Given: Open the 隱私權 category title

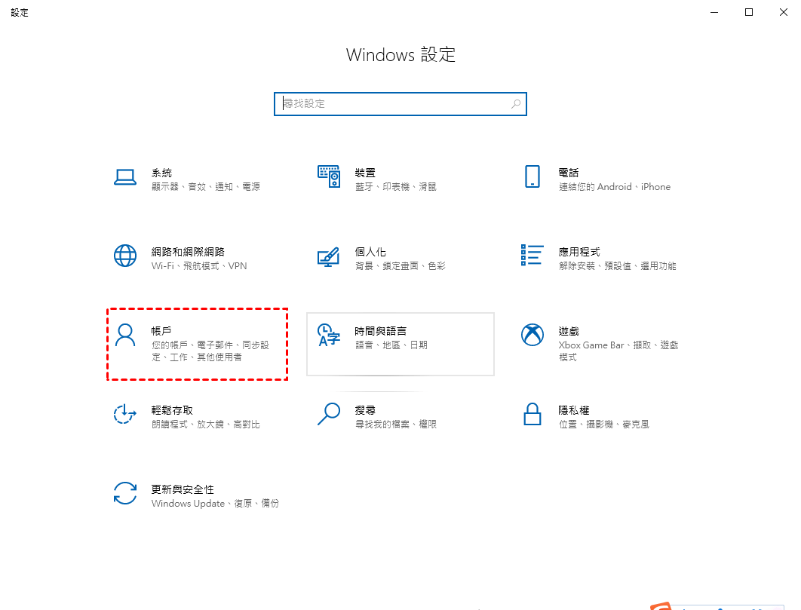Looking at the screenshot, I should pos(574,410).
